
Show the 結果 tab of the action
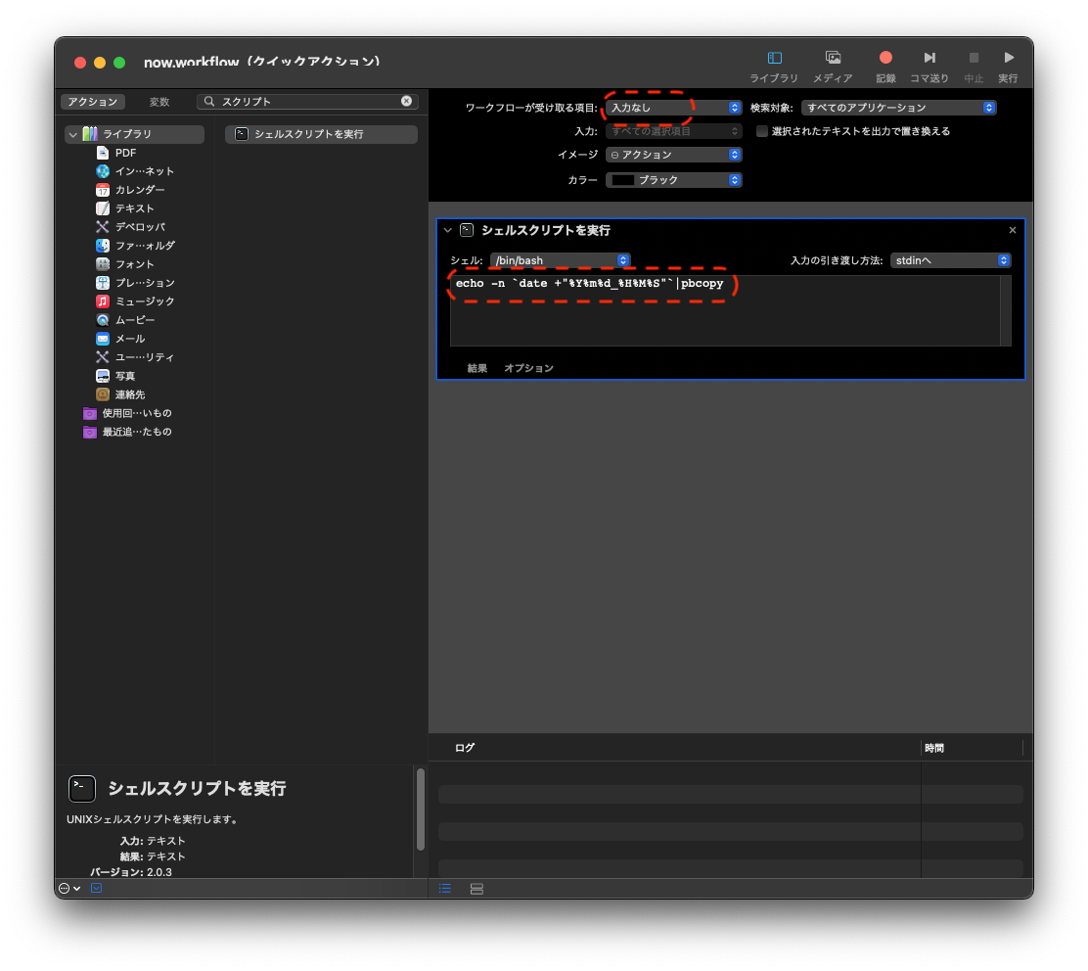point(477,369)
